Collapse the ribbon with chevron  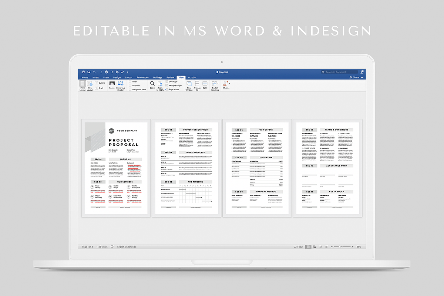point(362,78)
